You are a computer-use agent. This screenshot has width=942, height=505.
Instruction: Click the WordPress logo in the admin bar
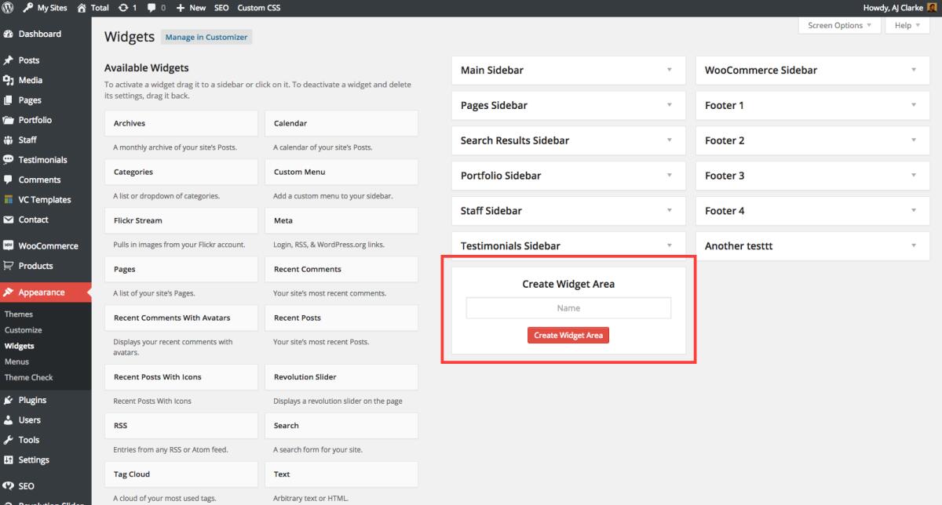click(x=9, y=8)
